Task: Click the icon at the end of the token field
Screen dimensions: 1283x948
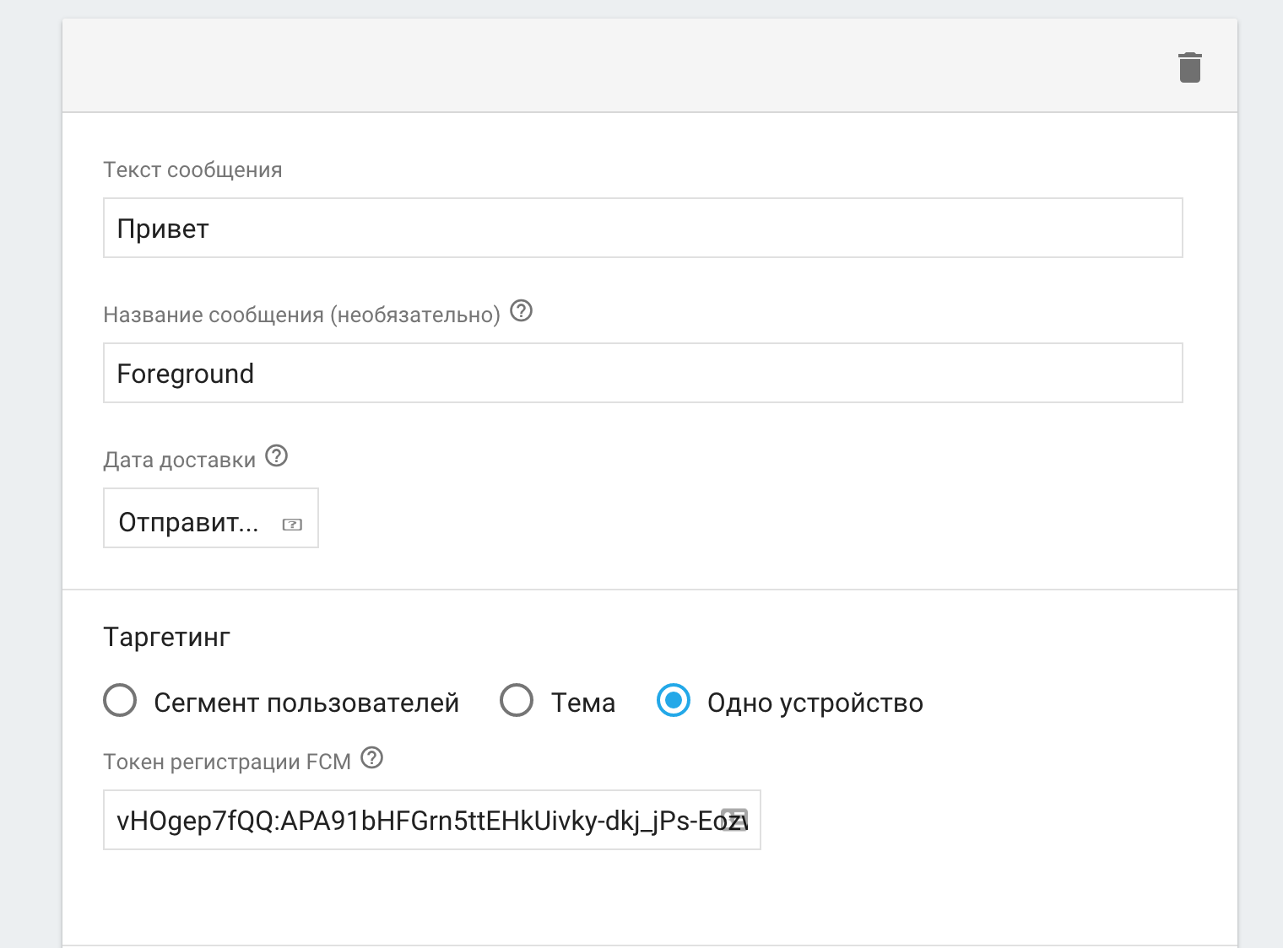Action: click(x=738, y=819)
